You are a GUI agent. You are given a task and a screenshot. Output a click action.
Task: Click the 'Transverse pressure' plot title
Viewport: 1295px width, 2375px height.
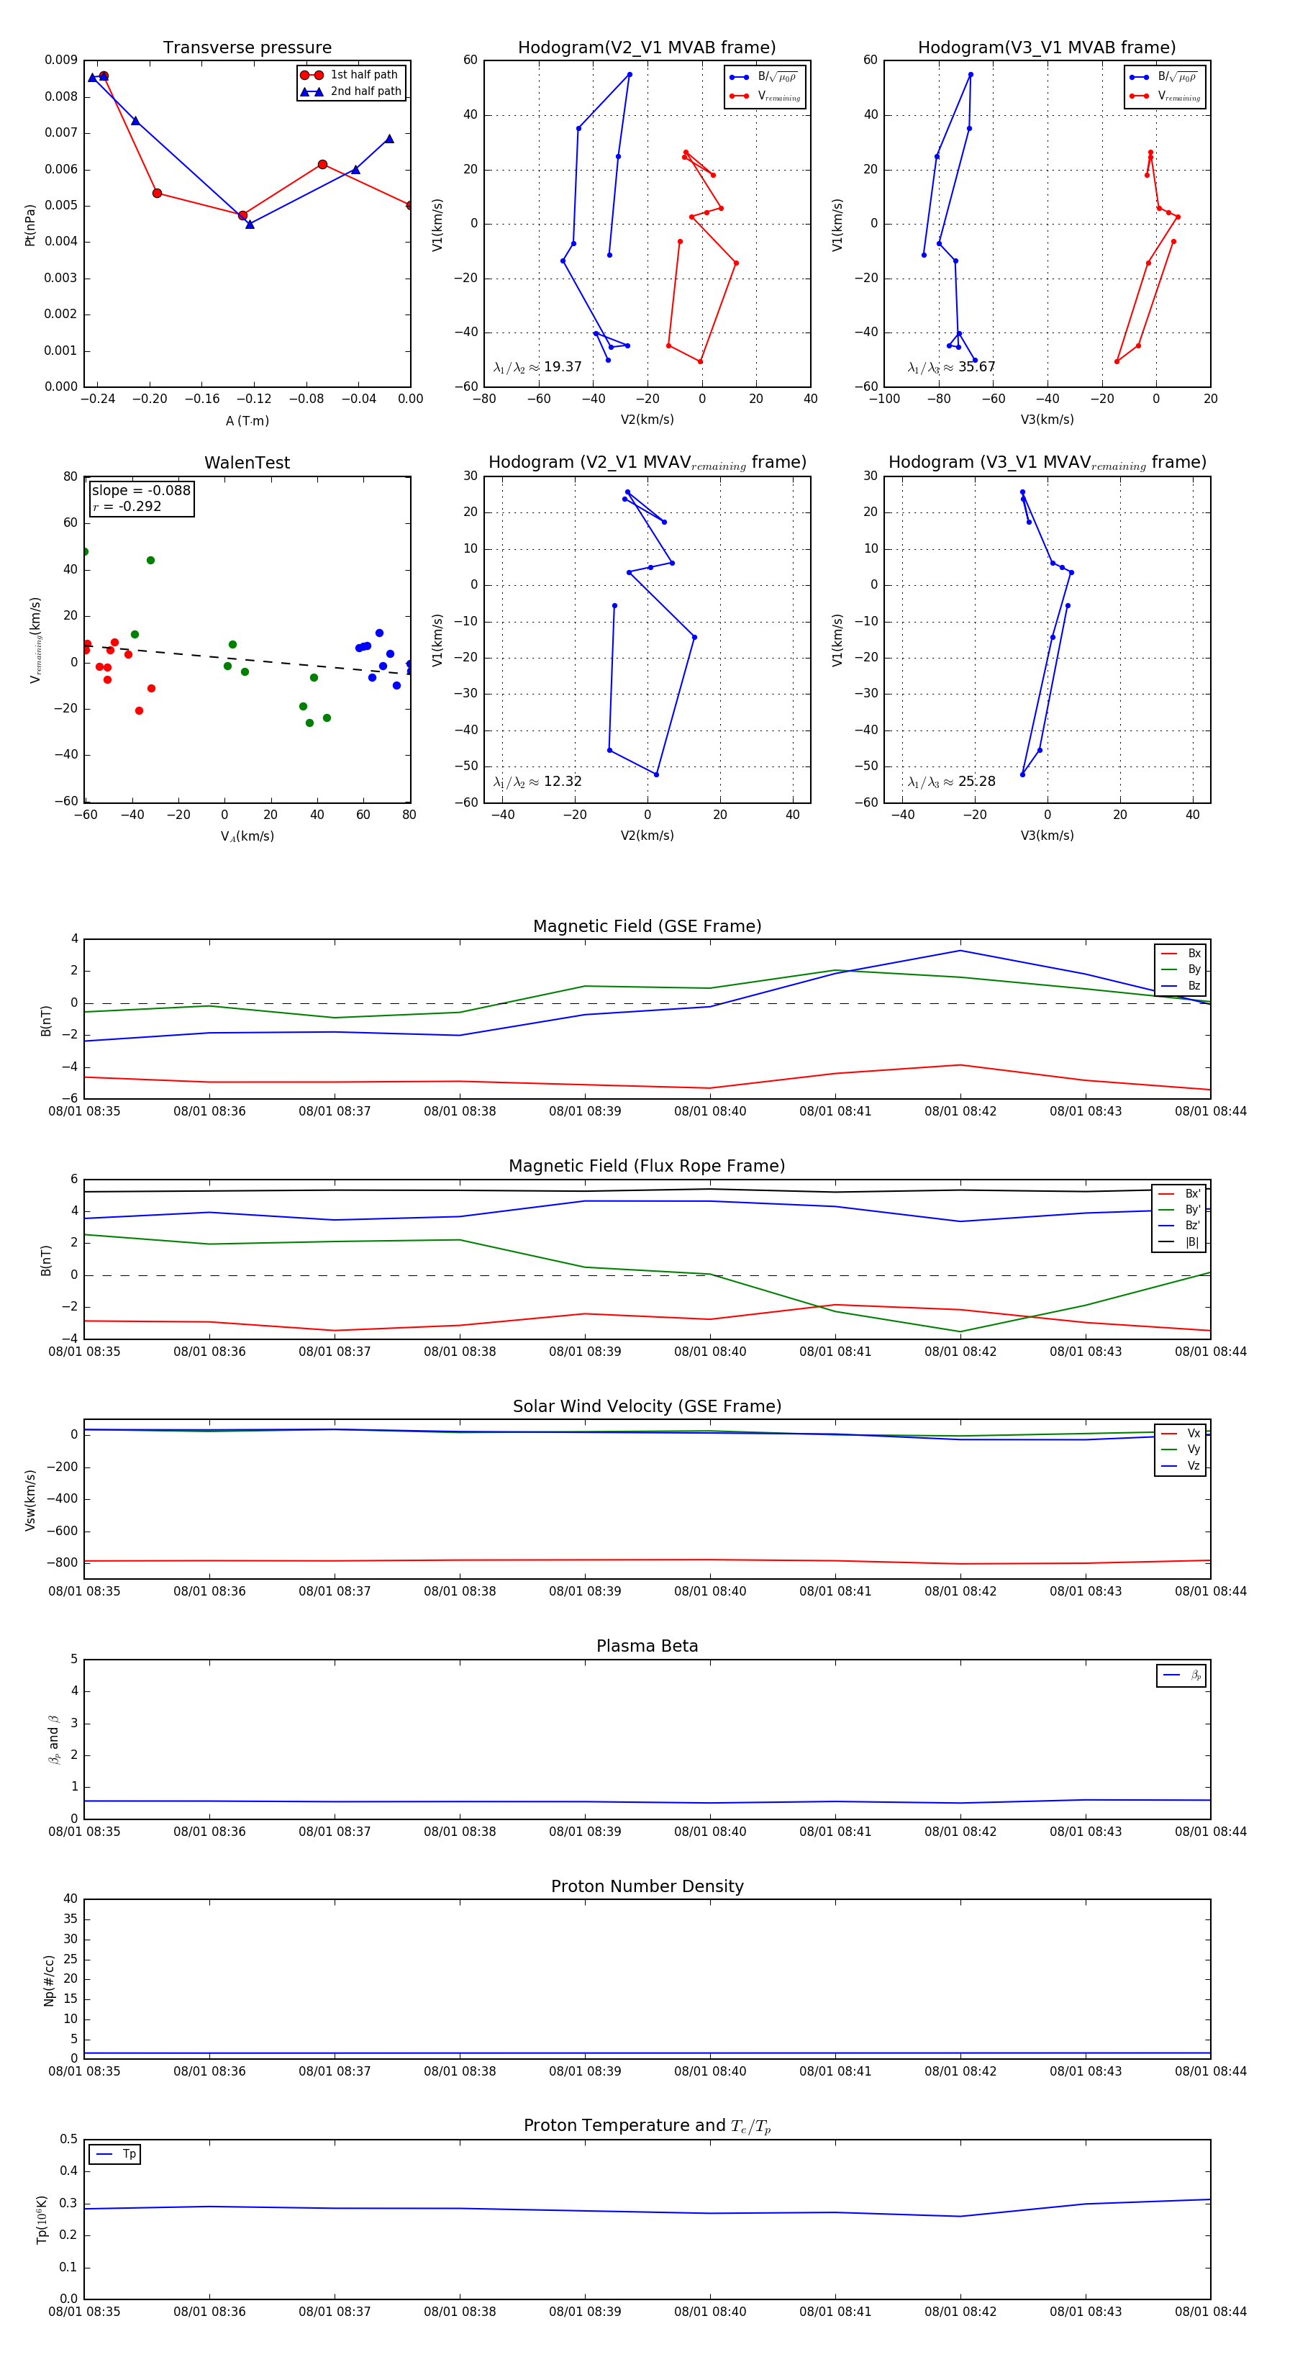coord(247,48)
